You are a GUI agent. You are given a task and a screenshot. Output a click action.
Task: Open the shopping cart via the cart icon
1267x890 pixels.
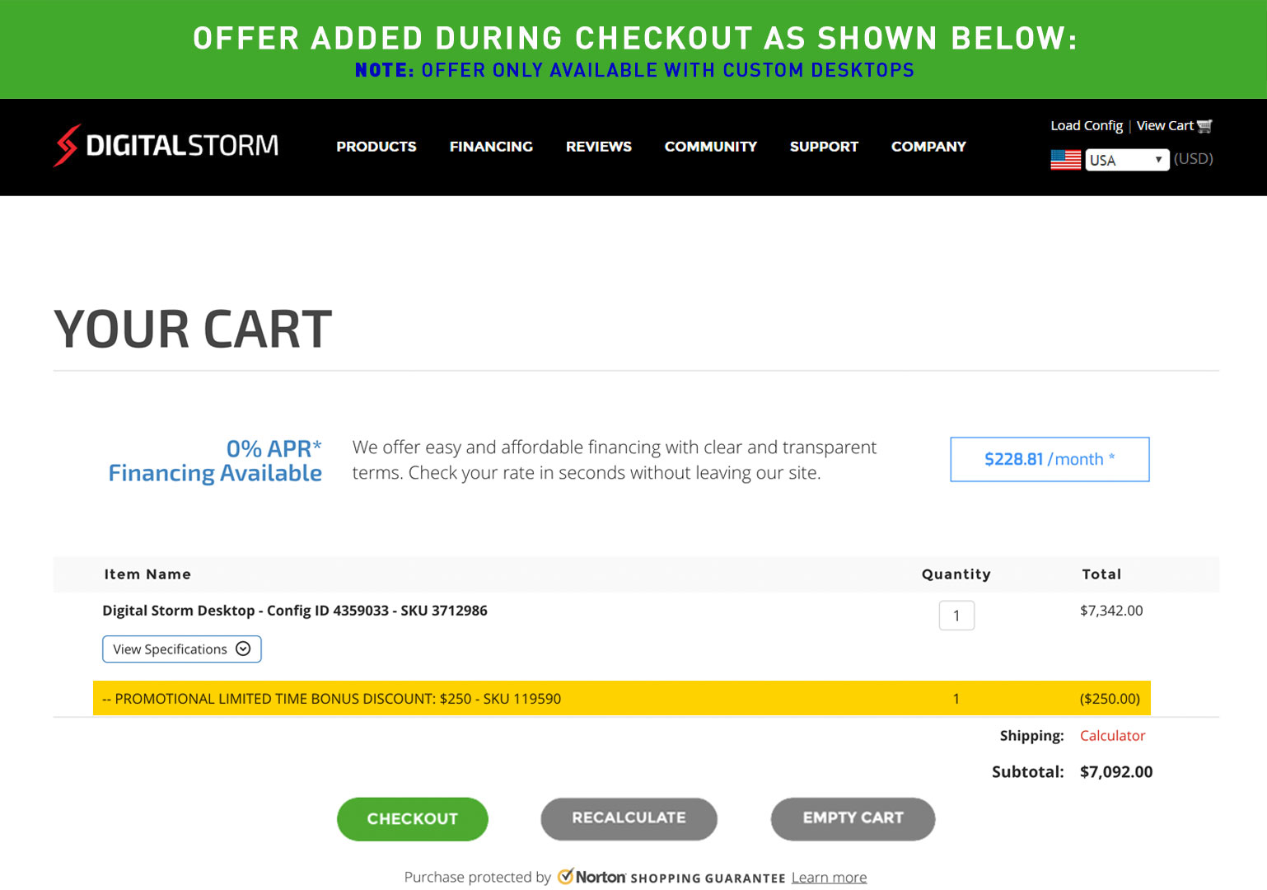coord(1204,125)
